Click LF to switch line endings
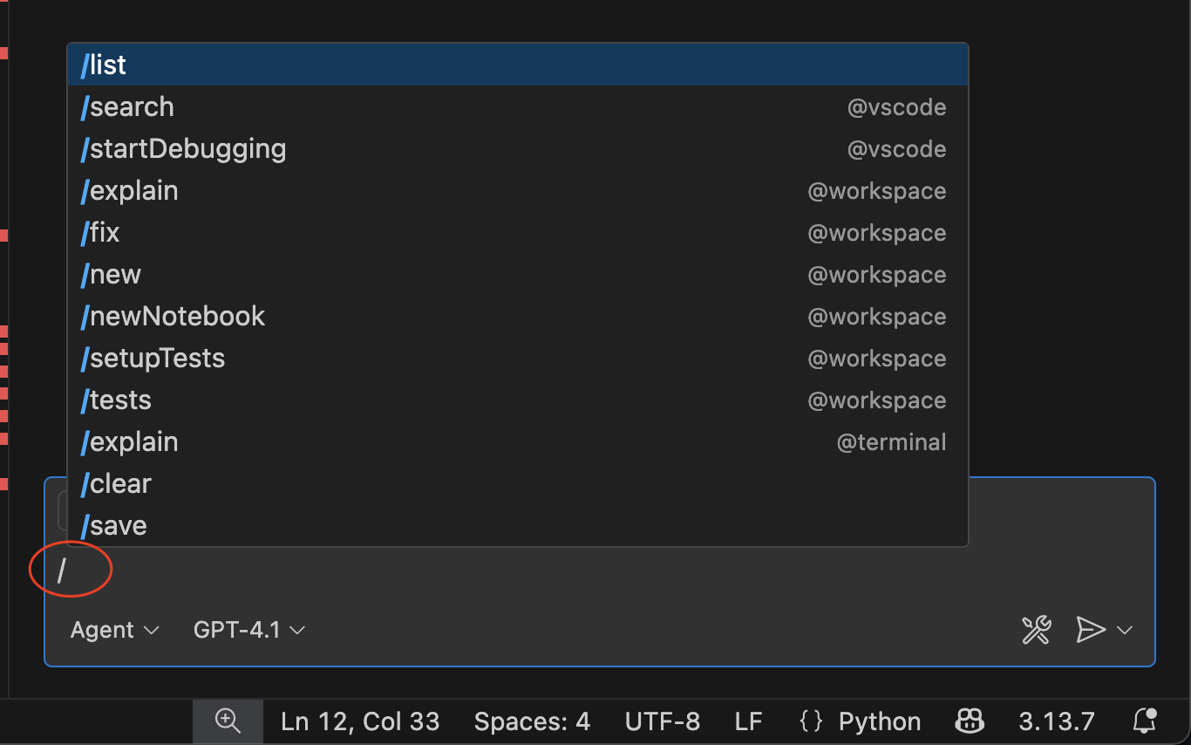The width and height of the screenshot is (1191, 745). point(748,721)
